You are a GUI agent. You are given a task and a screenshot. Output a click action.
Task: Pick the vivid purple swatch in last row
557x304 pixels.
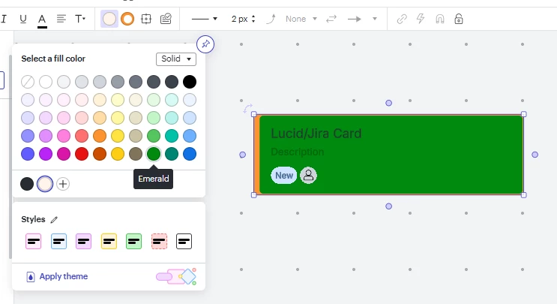tap(46, 154)
